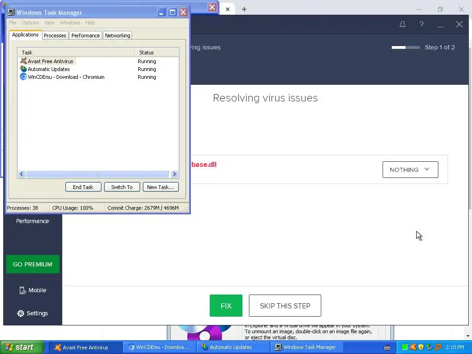Click the 2:10 PM taskbar clock
Image resolution: width=472 pixels, height=354 pixels.
pos(455,348)
